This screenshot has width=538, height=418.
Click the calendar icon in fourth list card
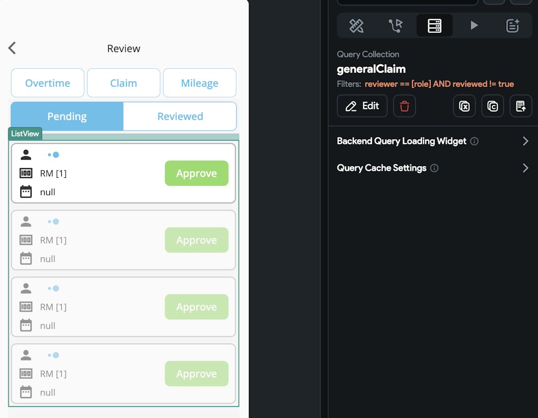(26, 392)
